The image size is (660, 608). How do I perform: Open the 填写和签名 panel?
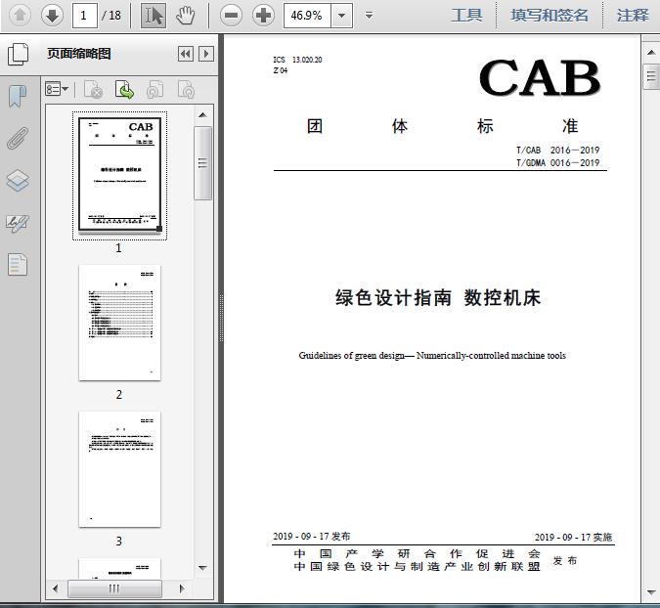(x=550, y=16)
